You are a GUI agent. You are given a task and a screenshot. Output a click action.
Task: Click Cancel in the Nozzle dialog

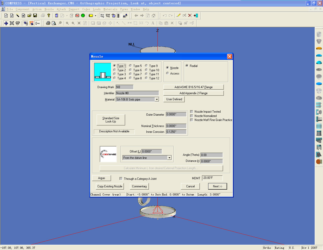[191, 186]
